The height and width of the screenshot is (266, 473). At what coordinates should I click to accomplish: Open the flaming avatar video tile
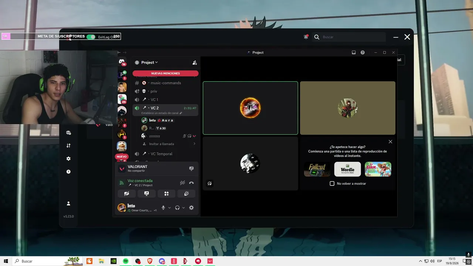pyautogui.click(x=250, y=108)
